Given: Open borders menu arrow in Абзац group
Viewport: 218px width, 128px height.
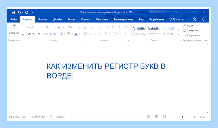Looking at the screenshot, I should point(126,34).
